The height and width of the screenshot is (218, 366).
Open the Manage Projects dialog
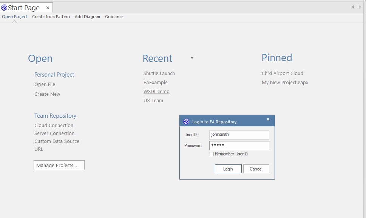[59, 165]
